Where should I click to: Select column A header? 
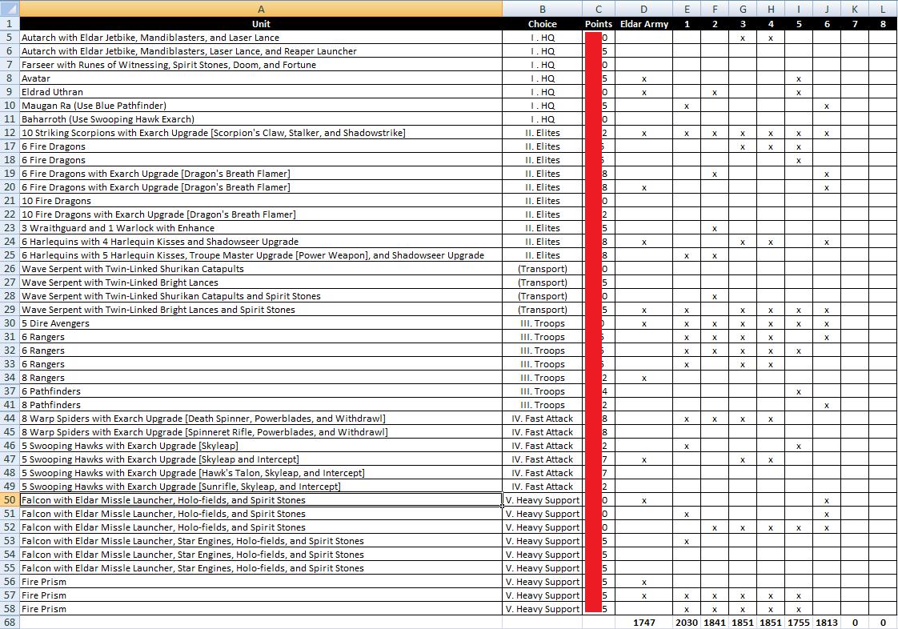point(261,9)
